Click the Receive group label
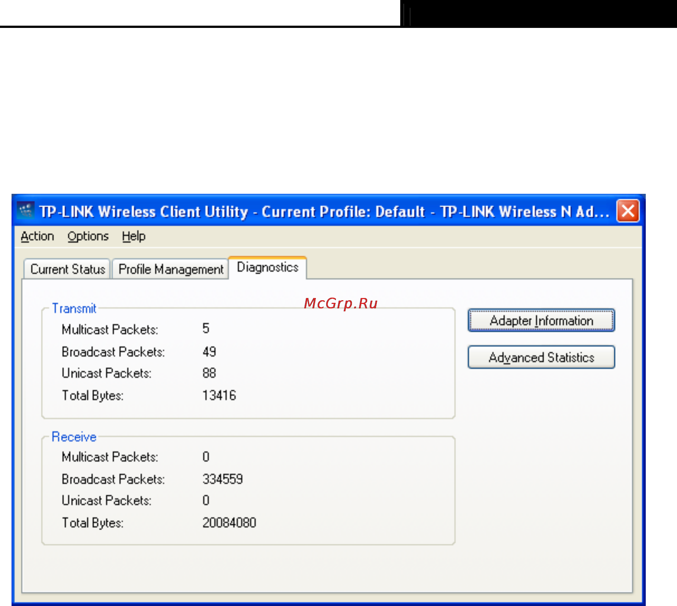 coord(74,437)
